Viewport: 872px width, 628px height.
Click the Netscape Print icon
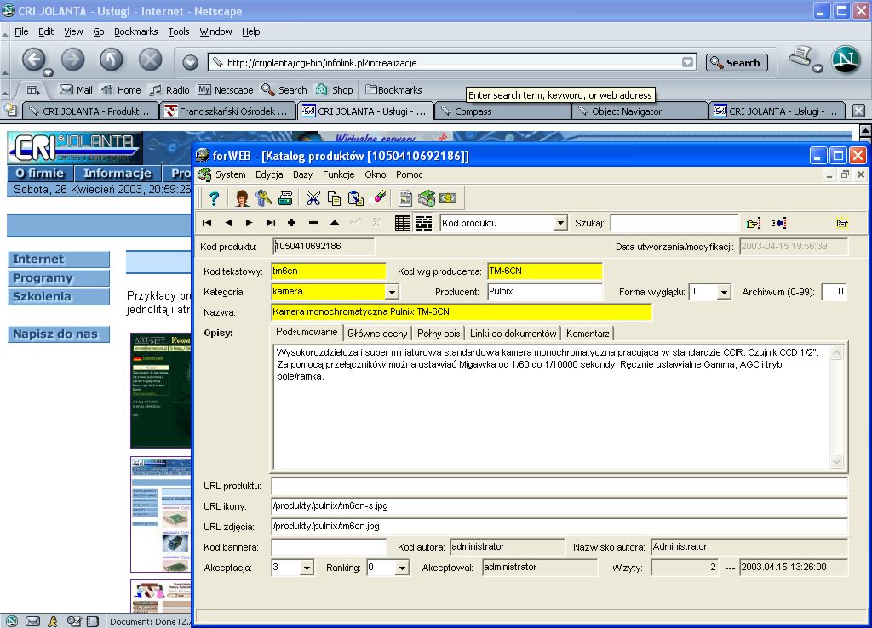click(x=801, y=56)
